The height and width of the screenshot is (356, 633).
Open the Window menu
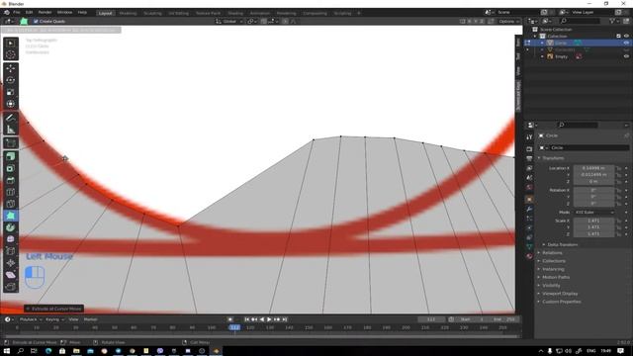coord(64,13)
